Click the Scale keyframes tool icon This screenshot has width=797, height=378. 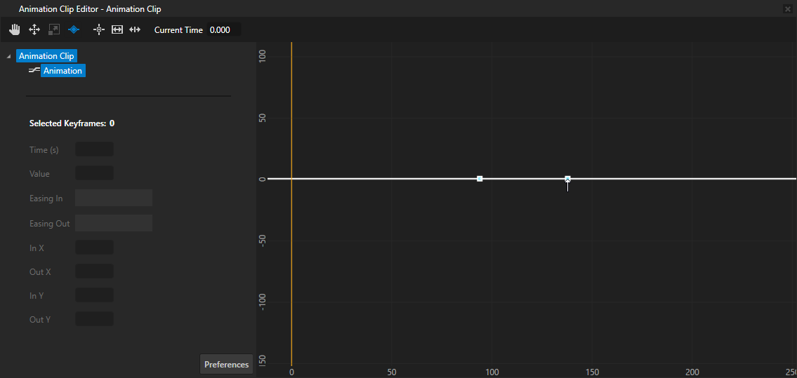coord(53,29)
